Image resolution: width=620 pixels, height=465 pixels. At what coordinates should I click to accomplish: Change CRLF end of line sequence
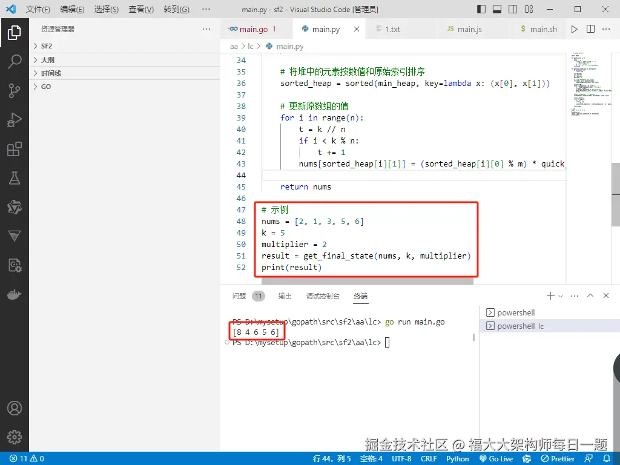click(429, 458)
